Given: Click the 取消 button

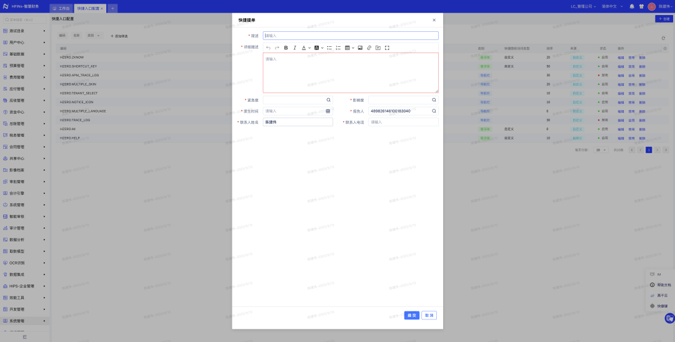Looking at the screenshot, I should (x=429, y=315).
